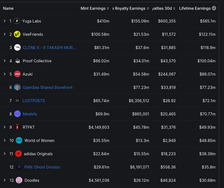Click the adidas Originals name text

click(x=38, y=154)
